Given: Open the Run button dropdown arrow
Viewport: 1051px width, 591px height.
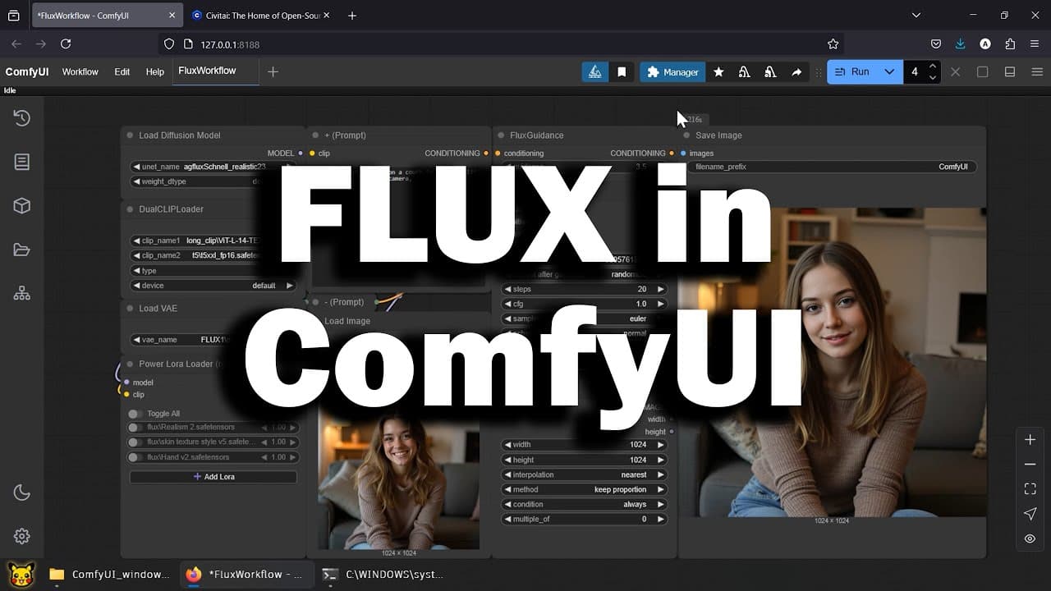Looking at the screenshot, I should point(889,72).
